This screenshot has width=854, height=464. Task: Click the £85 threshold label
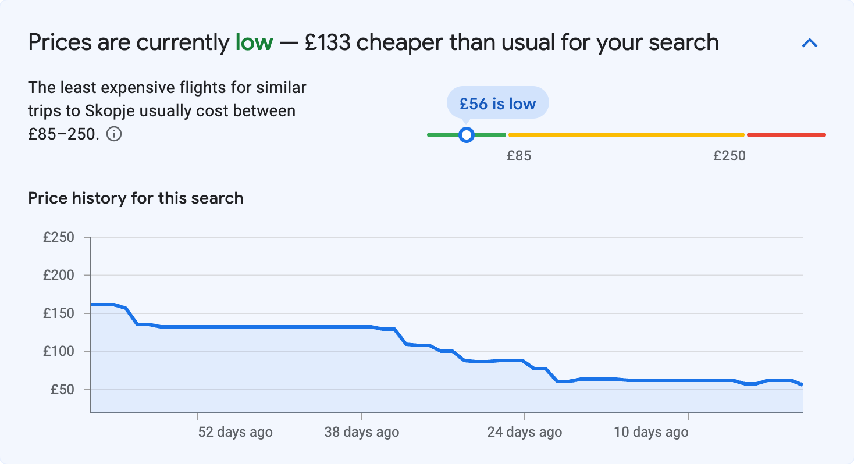519,155
